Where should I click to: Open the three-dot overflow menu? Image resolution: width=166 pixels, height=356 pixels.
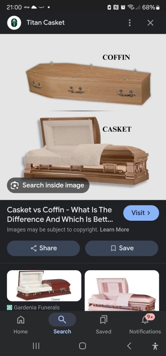(x=129, y=23)
